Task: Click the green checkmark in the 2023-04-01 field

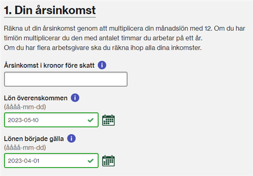Action: coord(91,161)
